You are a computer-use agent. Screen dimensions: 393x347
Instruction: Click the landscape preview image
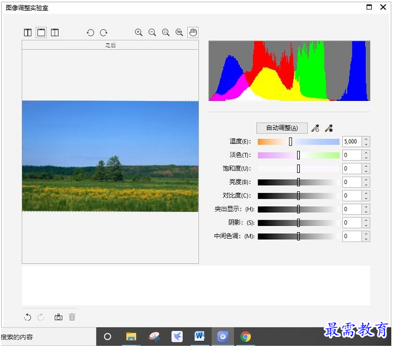coord(110,156)
